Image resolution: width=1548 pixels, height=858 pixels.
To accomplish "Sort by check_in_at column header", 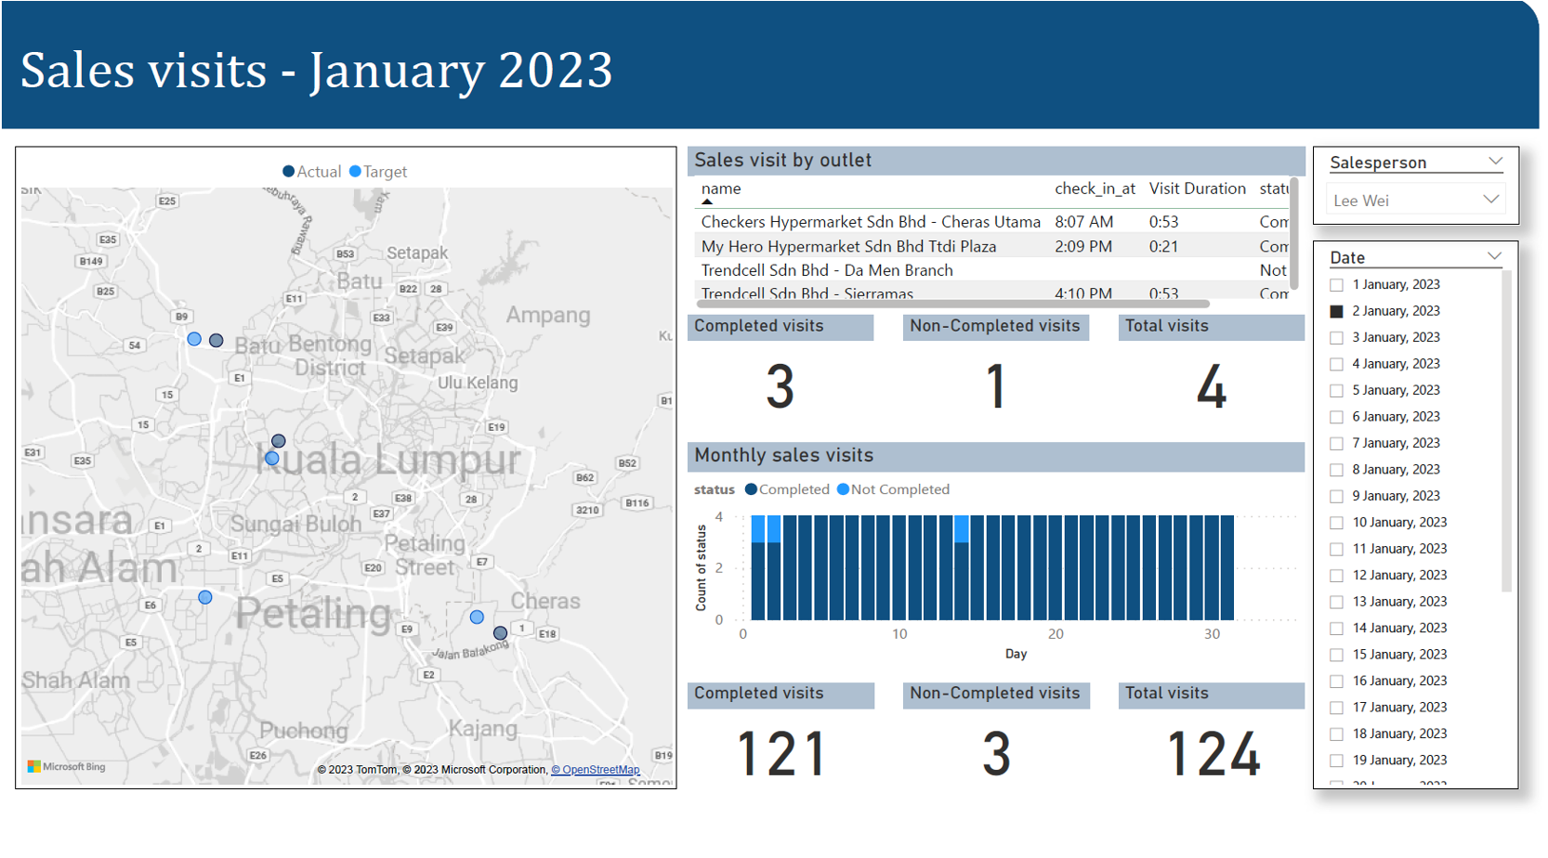I will (1094, 188).
